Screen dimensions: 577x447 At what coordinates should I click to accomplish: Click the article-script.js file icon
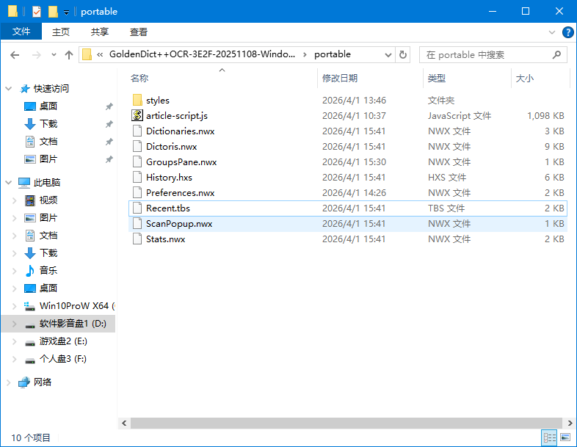click(x=137, y=115)
